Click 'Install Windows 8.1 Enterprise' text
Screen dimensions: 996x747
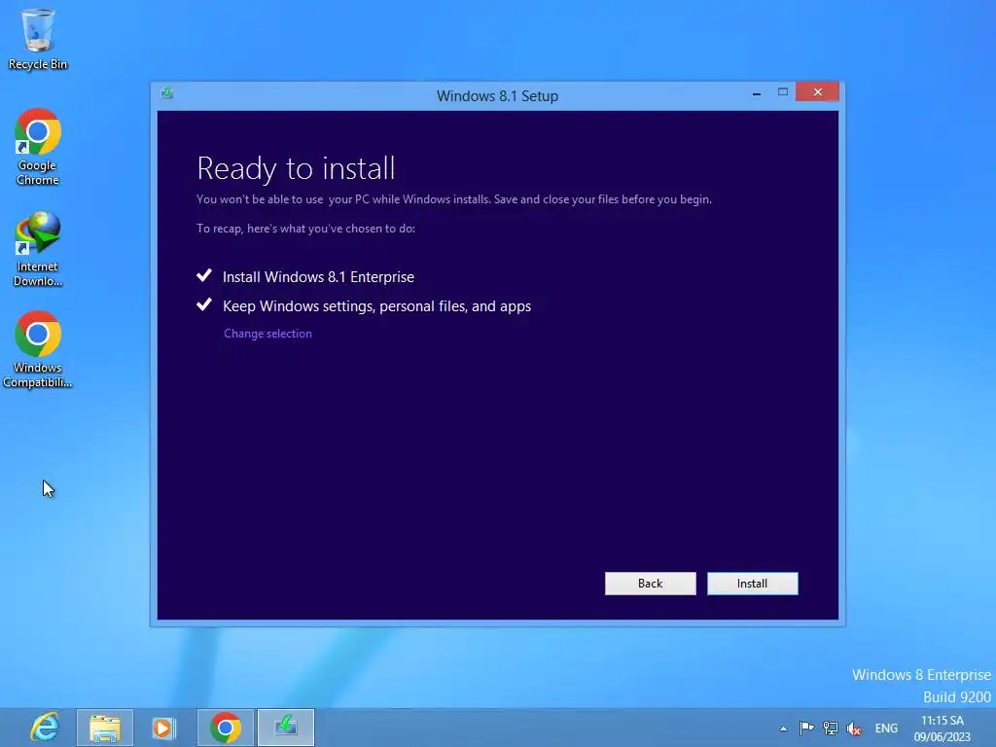point(318,277)
